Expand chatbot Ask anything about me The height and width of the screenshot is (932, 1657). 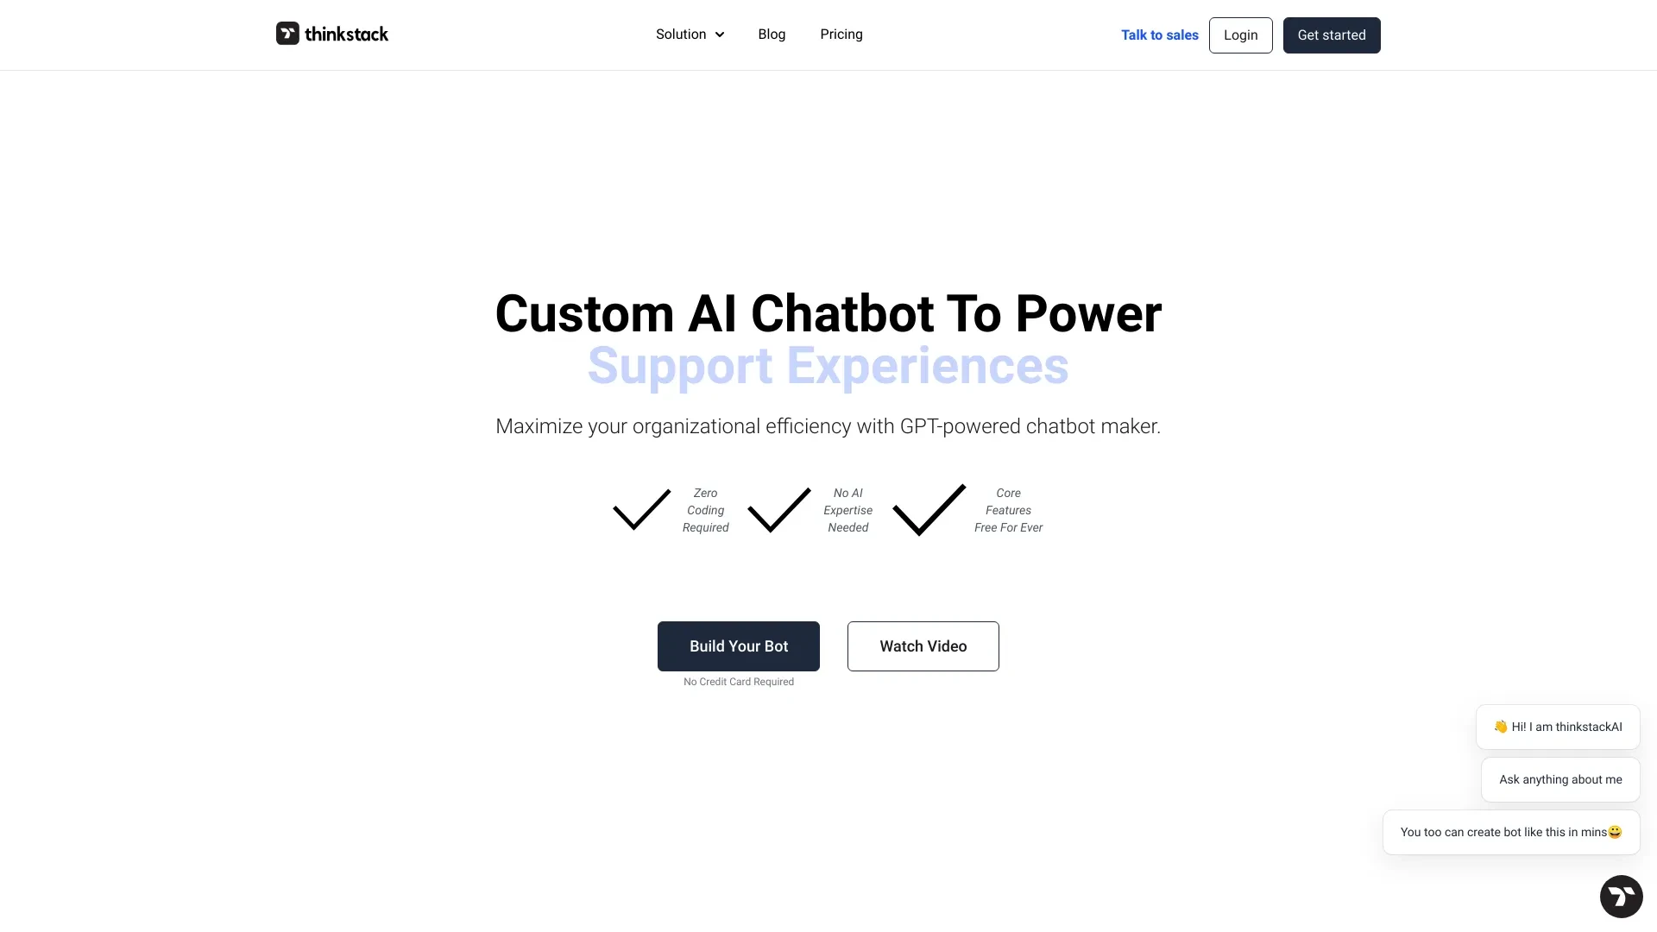pyautogui.click(x=1560, y=778)
